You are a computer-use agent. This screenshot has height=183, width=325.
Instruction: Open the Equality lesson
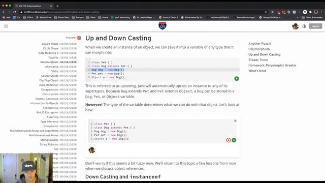(62, 57)
